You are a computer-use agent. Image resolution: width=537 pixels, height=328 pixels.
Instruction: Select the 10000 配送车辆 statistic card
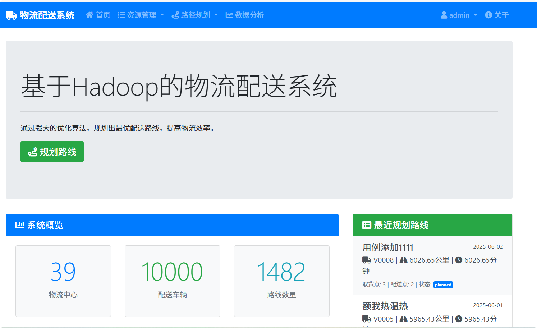(173, 281)
